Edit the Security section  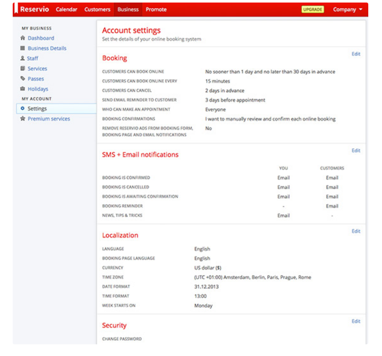point(356,321)
